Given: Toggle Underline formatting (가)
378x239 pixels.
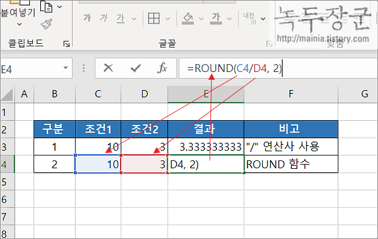Looking at the screenshot, I should pyautogui.click(x=121, y=18).
